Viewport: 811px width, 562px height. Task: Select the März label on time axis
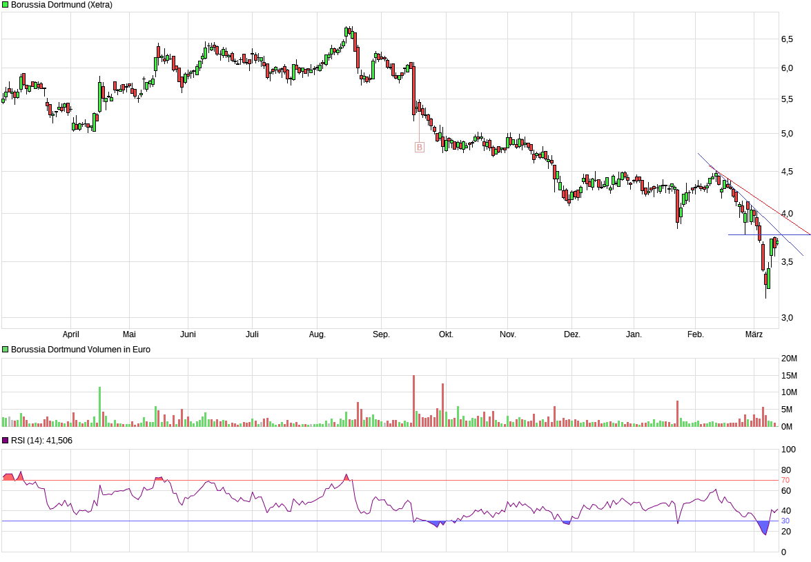754,334
